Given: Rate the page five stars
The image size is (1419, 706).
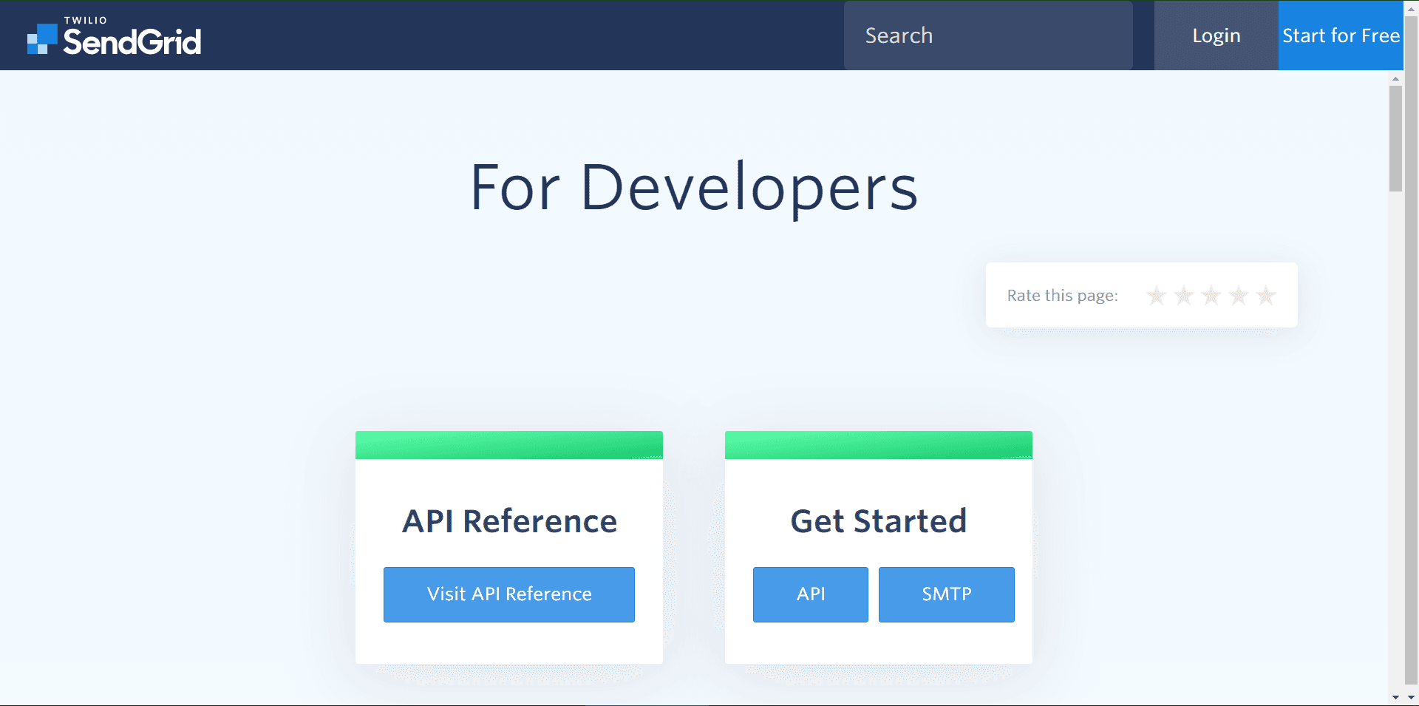Looking at the screenshot, I should (x=1265, y=295).
